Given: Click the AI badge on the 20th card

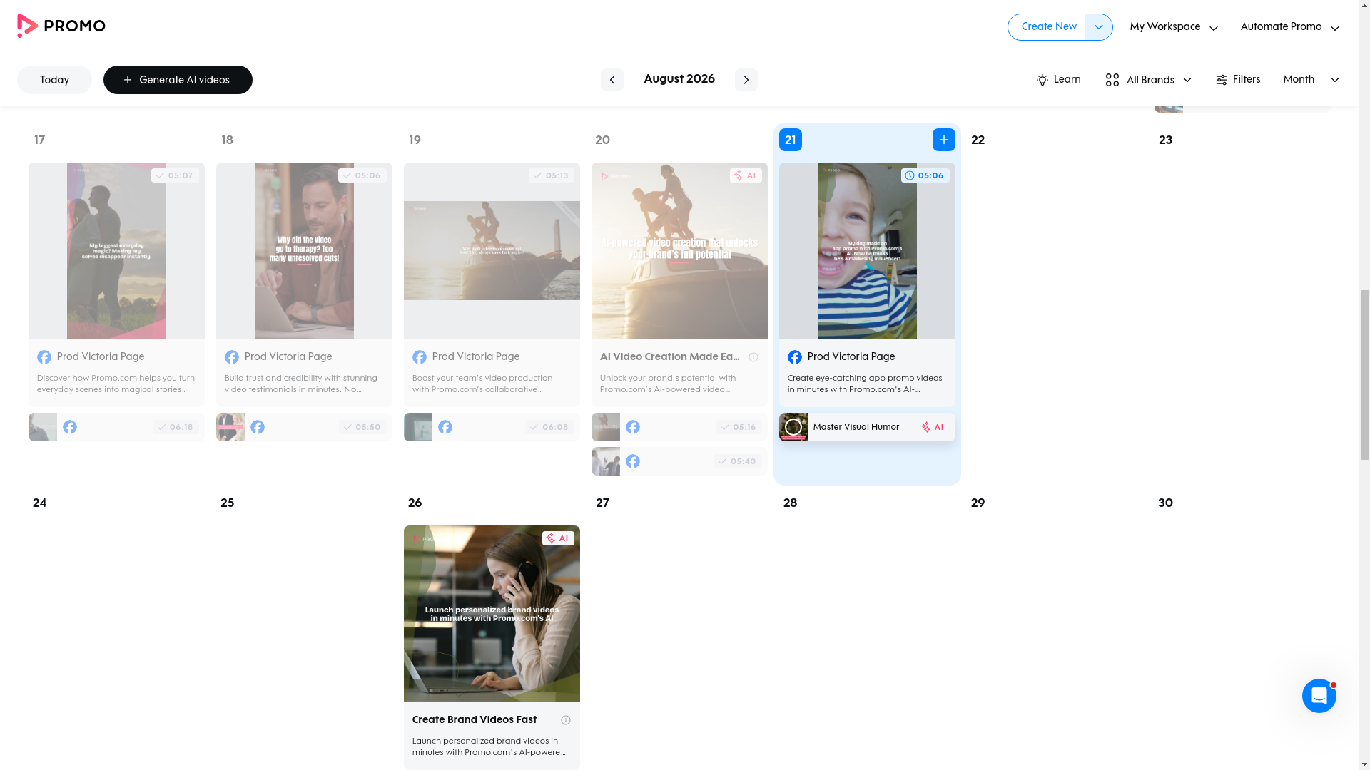Looking at the screenshot, I should [x=746, y=175].
